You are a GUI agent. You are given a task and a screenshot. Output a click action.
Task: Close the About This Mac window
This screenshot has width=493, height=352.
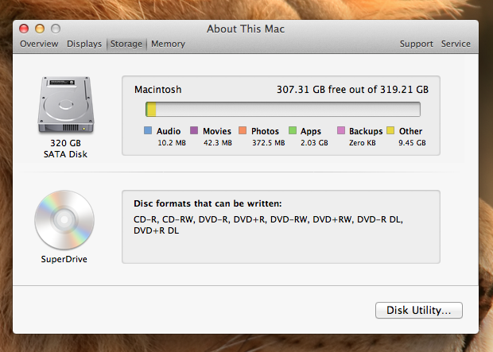coord(24,29)
